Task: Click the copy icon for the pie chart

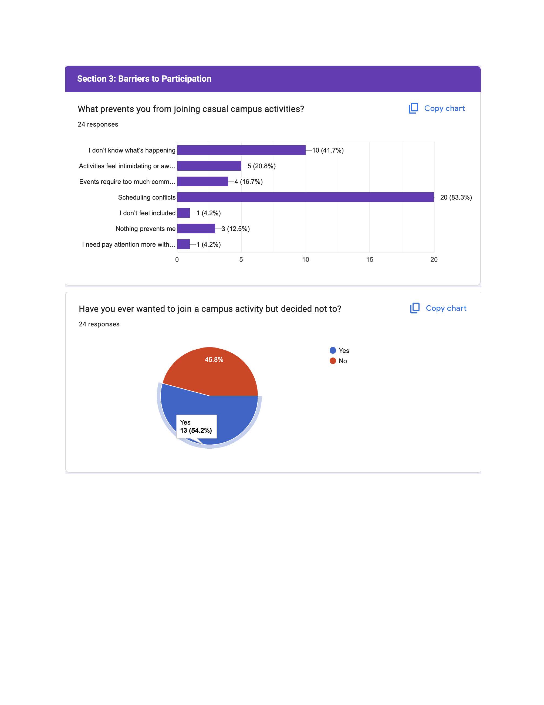Action: 415,308
